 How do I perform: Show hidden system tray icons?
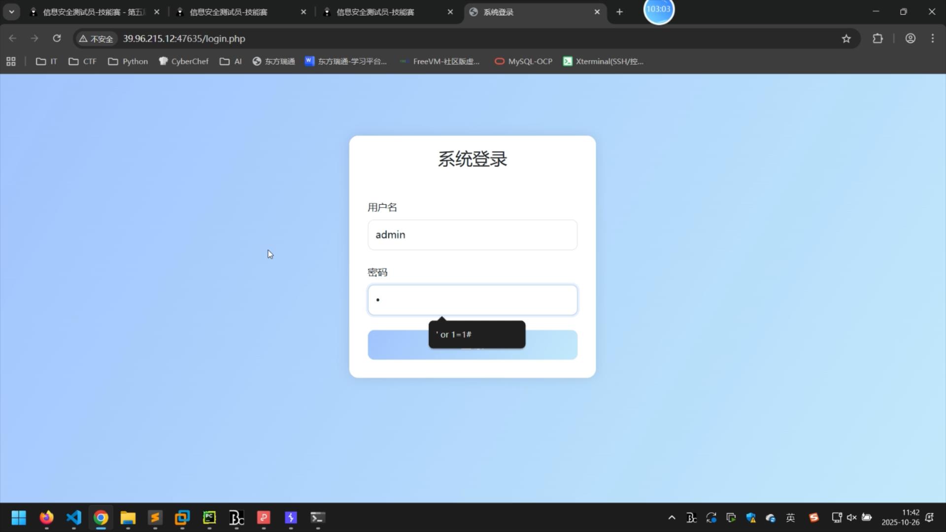coord(672,518)
